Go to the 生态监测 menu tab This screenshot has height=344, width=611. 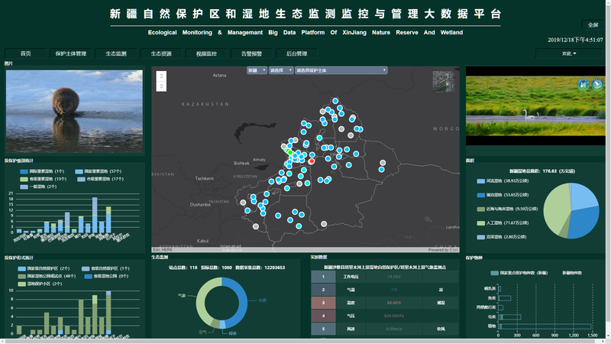116,54
